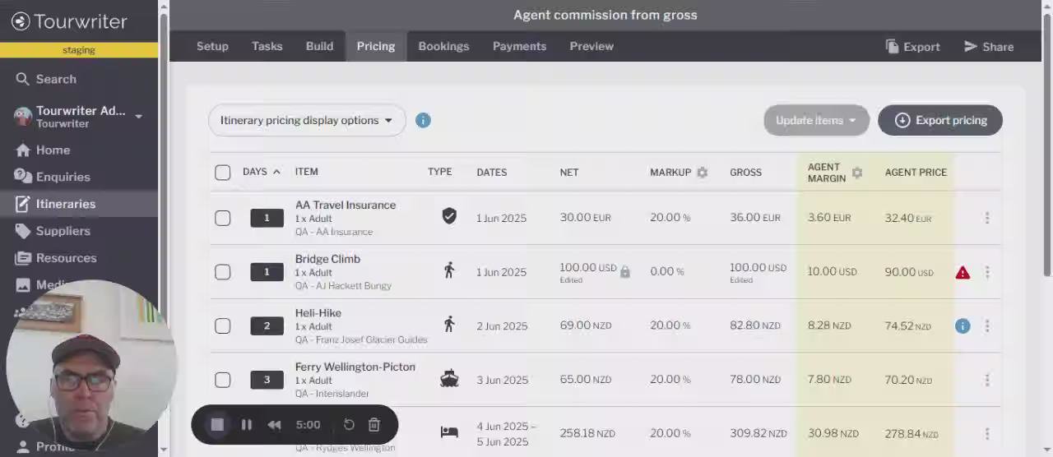Click the presenter webcam bubble
The height and width of the screenshot is (457, 1053).
coord(90,366)
